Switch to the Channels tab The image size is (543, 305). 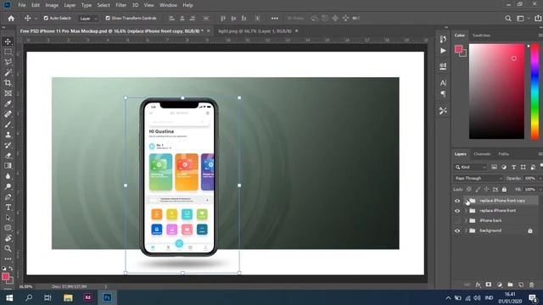click(x=482, y=154)
